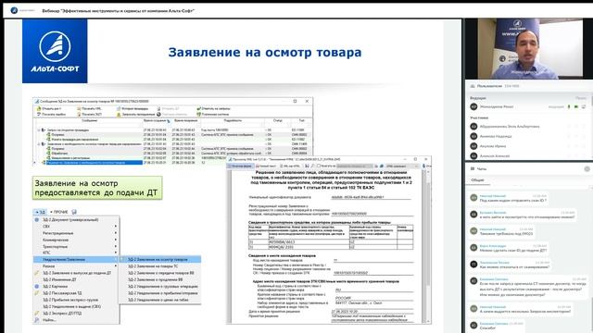This screenshot has height=333, width=593.
Task: Click the magnifier icon beside Найти...
Action: point(37,320)
